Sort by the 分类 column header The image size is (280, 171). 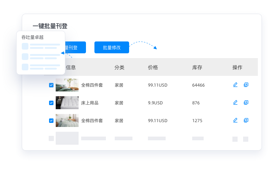pos(119,67)
